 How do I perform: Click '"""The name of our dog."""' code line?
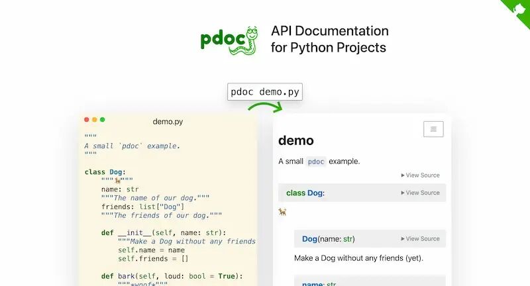coord(155,198)
